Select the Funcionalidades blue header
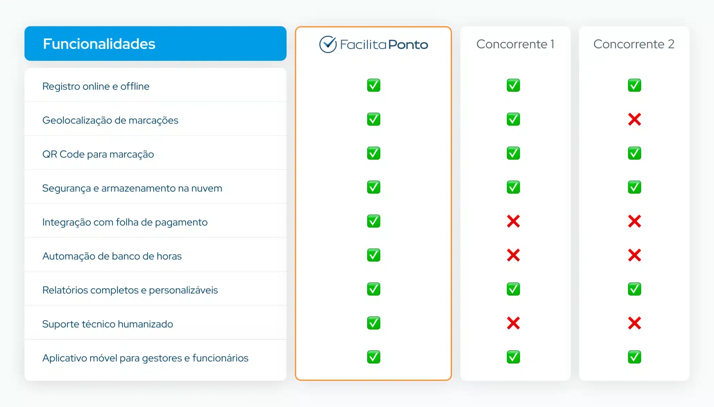714x407 pixels. [155, 43]
